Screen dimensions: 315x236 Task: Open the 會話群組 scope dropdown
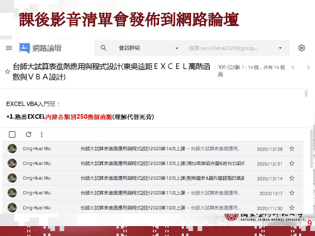(148, 48)
